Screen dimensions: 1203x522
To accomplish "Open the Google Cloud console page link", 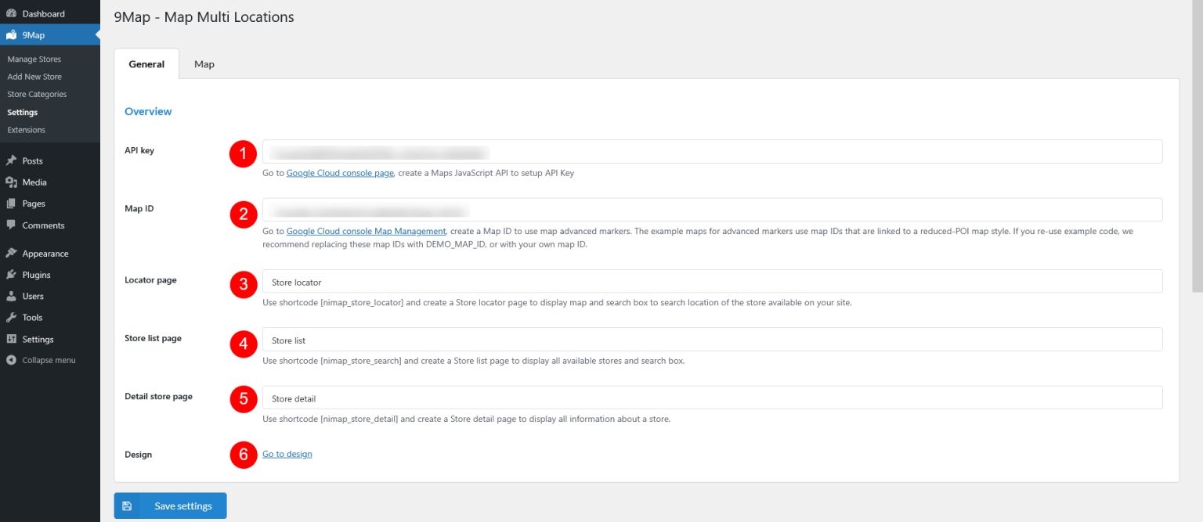I will coord(340,172).
